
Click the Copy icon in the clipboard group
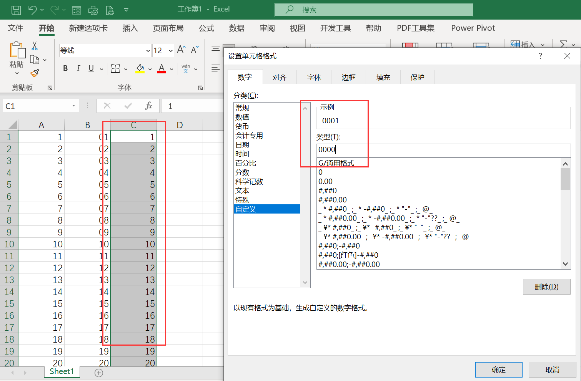(35, 60)
